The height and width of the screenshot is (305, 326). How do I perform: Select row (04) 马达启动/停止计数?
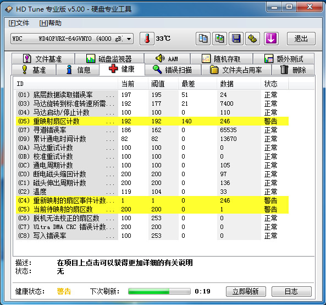point(152,112)
